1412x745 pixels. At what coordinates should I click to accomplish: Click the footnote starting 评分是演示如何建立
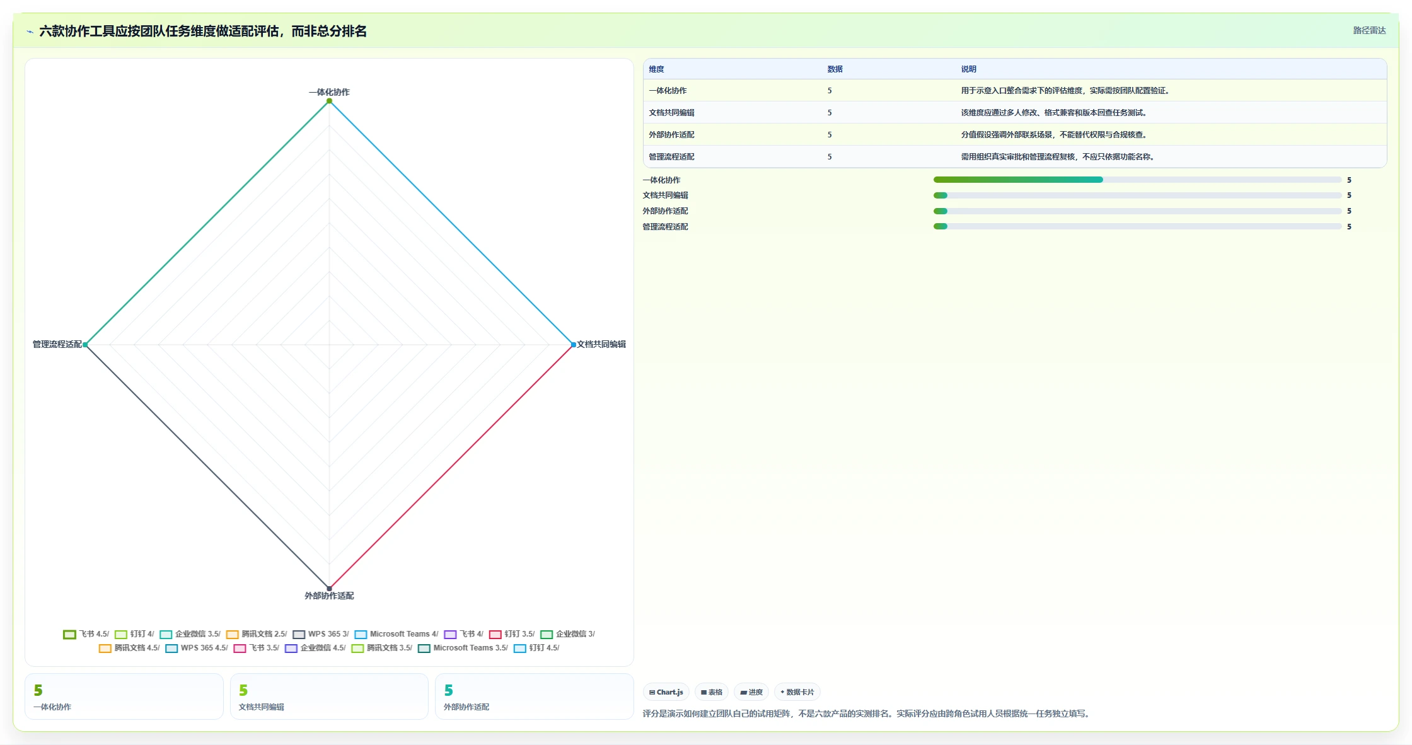(867, 713)
